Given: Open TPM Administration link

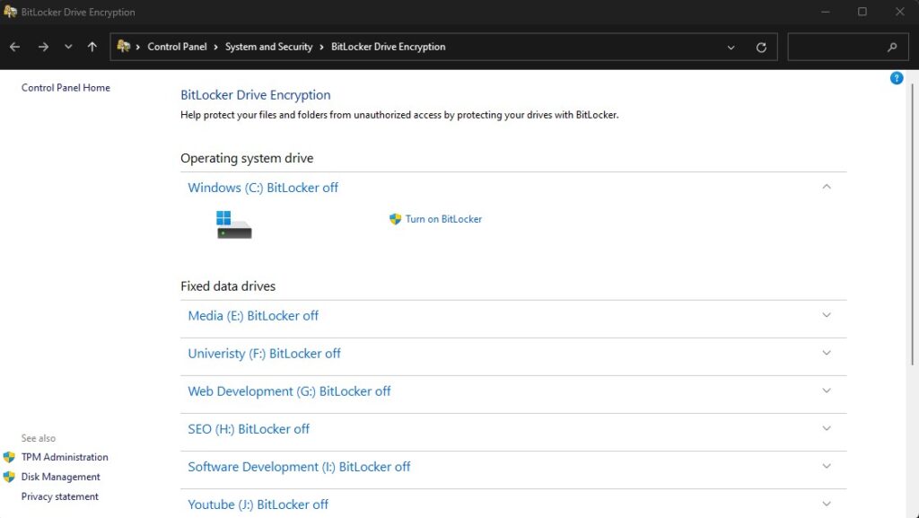Looking at the screenshot, I should (65, 457).
